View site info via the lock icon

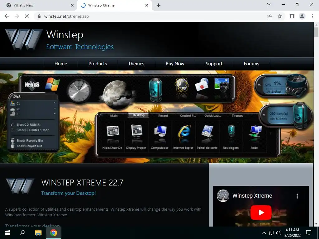39,16
